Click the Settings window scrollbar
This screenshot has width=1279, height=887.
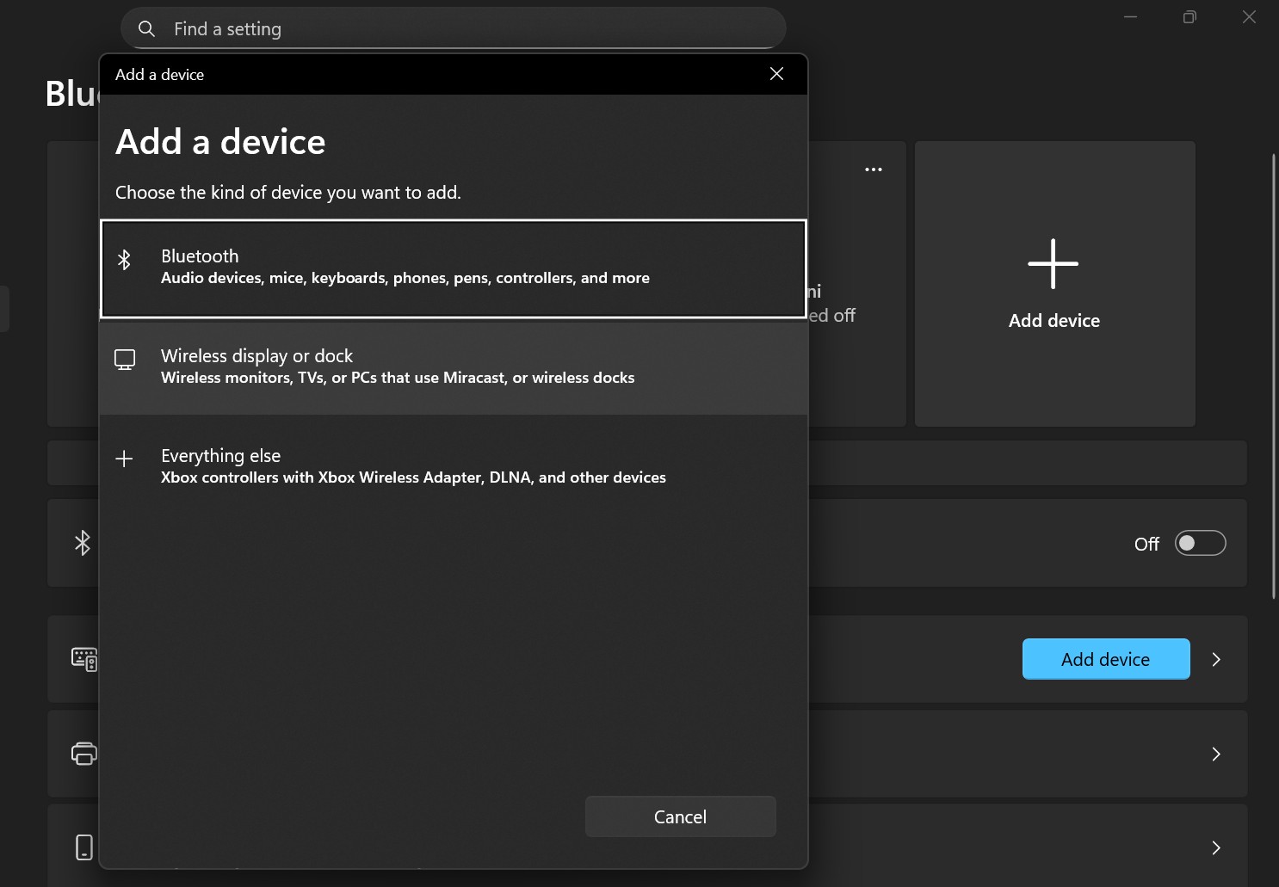click(x=1274, y=376)
